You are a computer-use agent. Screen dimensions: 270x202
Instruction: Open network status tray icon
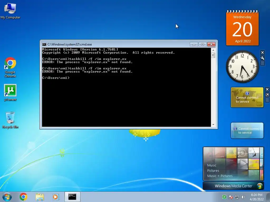tap(237, 197)
